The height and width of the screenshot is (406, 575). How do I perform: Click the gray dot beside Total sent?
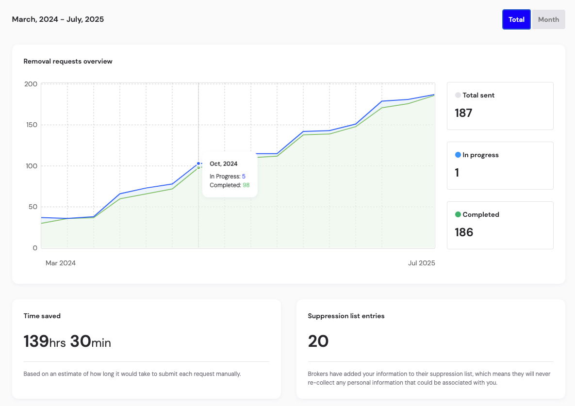pos(458,96)
